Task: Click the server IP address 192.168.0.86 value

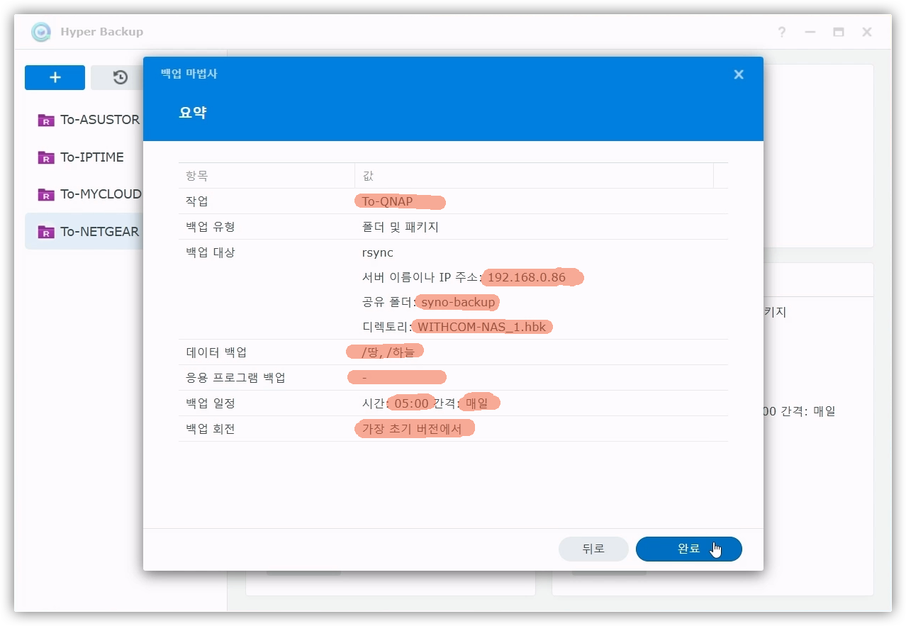Action: click(x=526, y=277)
